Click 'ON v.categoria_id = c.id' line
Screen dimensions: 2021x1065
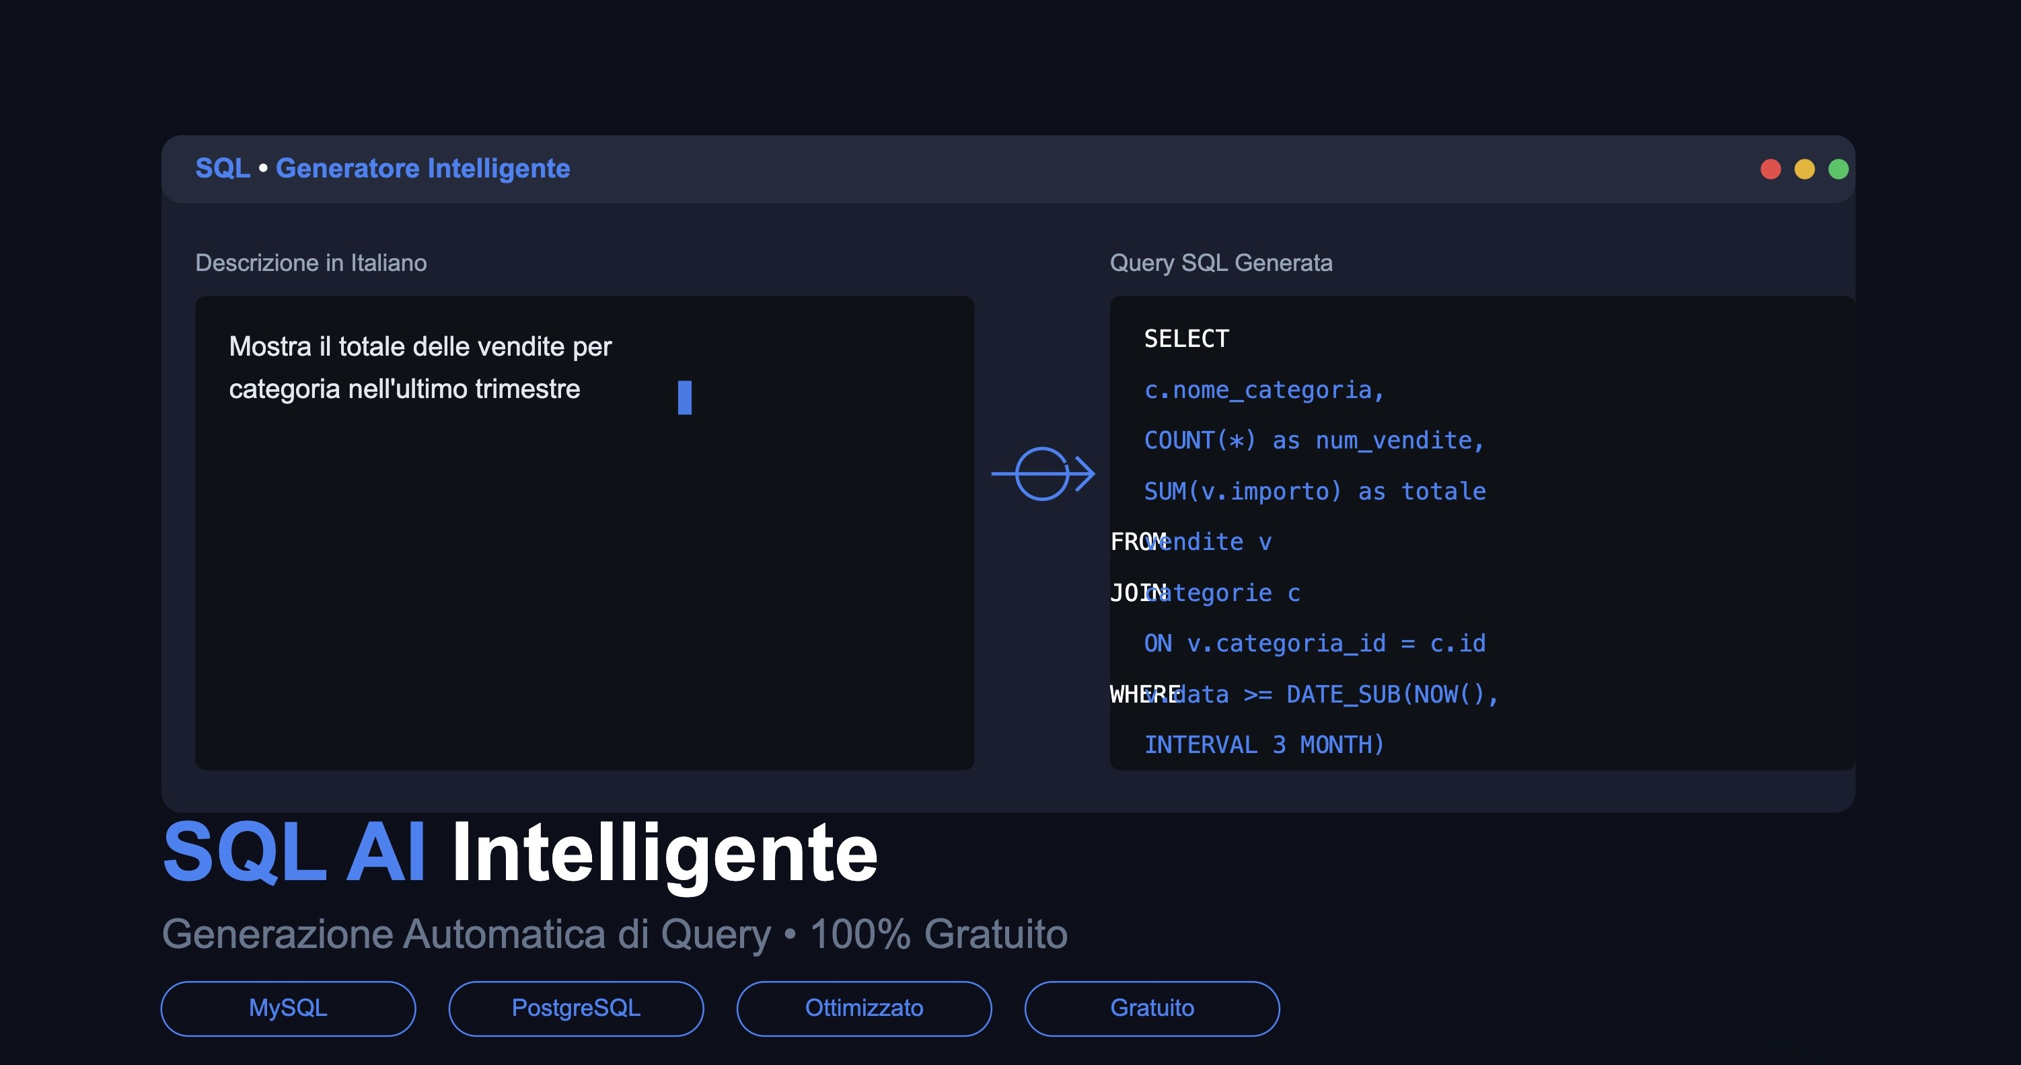[x=1315, y=644]
